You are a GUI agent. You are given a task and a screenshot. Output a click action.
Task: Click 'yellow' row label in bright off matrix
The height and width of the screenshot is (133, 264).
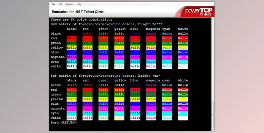tap(57, 48)
